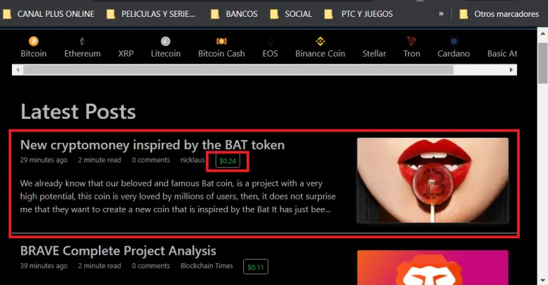The height and width of the screenshot is (285, 548).
Task: Open the CANAL PLUS ONLINE bookmark folder
Action: [48, 14]
